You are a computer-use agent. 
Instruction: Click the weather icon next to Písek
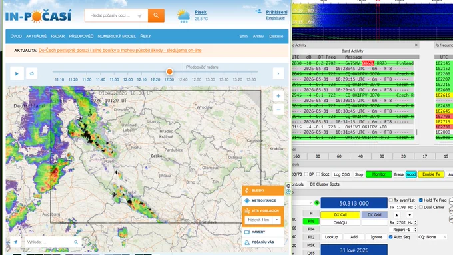(184, 16)
